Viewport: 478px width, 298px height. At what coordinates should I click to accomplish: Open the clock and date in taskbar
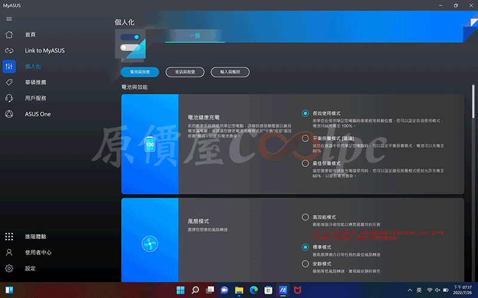click(462, 290)
